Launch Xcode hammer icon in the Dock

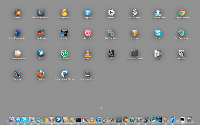pos(173,120)
